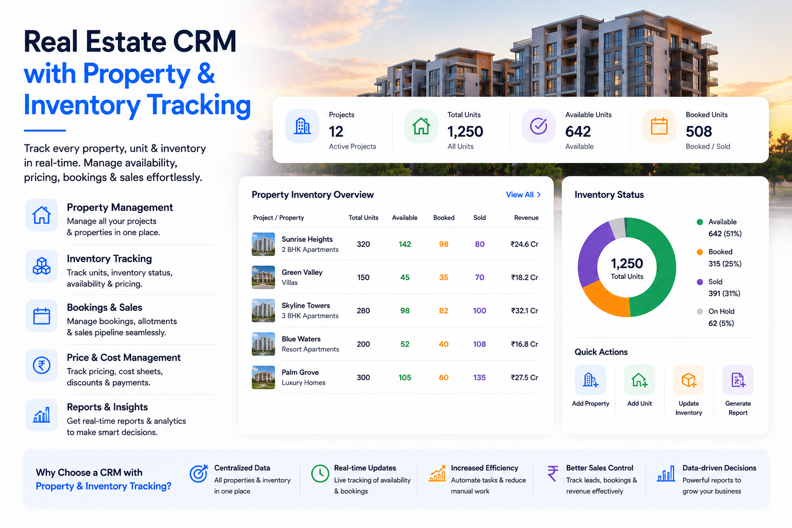Click the Update Inventory label
This screenshot has height=528, width=792.
click(689, 408)
